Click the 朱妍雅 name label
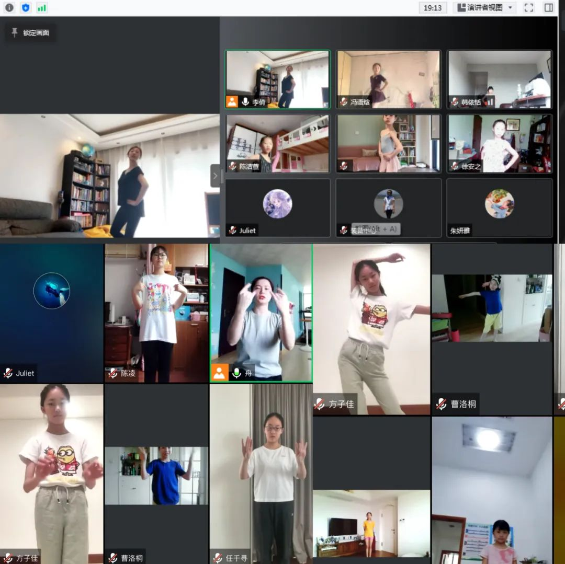 [460, 231]
